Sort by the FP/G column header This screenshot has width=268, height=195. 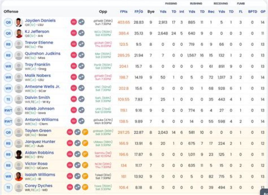138,12
